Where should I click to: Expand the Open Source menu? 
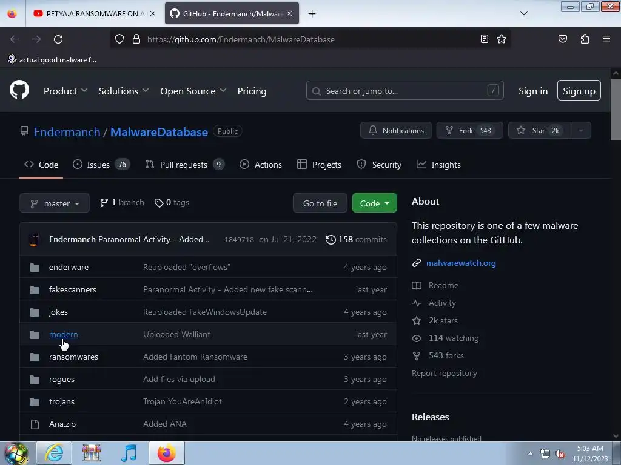[193, 91]
